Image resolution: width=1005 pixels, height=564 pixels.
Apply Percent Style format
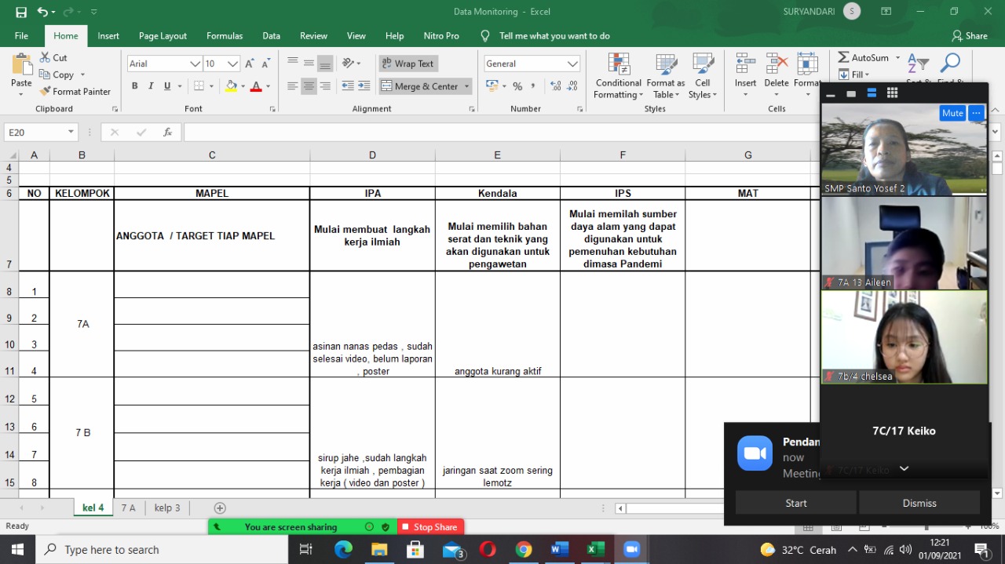point(517,86)
